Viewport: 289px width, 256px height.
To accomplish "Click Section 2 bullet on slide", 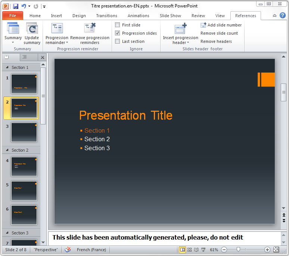I will (x=97, y=139).
